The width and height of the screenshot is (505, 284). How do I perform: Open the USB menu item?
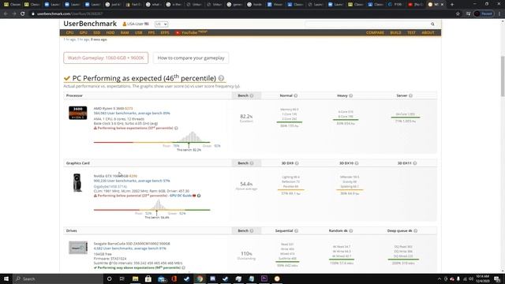click(139, 33)
